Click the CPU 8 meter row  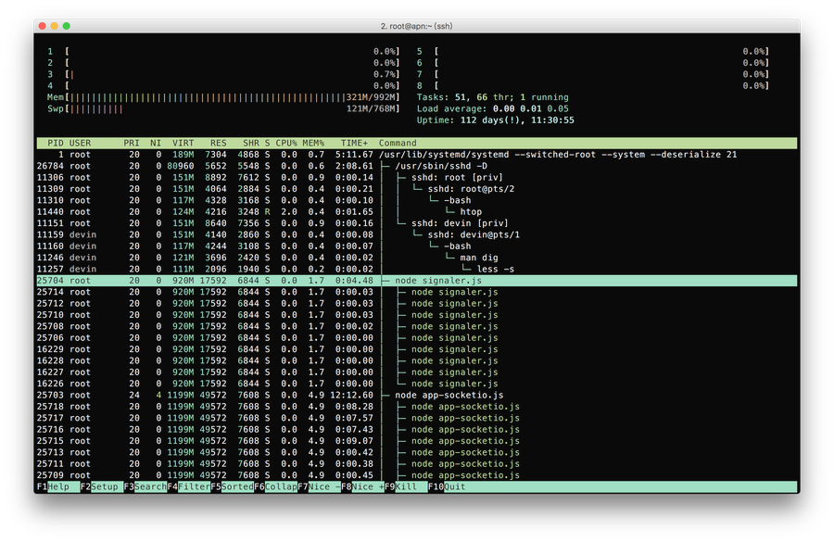coord(592,85)
